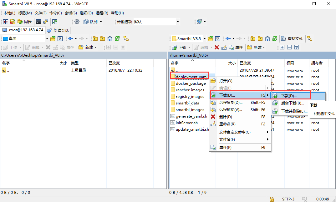Click the remote panel plus select-files icon
The height and width of the screenshot is (202, 336).
point(282,47)
